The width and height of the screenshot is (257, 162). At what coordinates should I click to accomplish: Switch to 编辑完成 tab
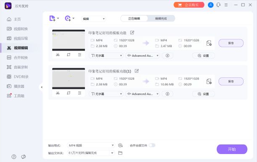(x=161, y=18)
